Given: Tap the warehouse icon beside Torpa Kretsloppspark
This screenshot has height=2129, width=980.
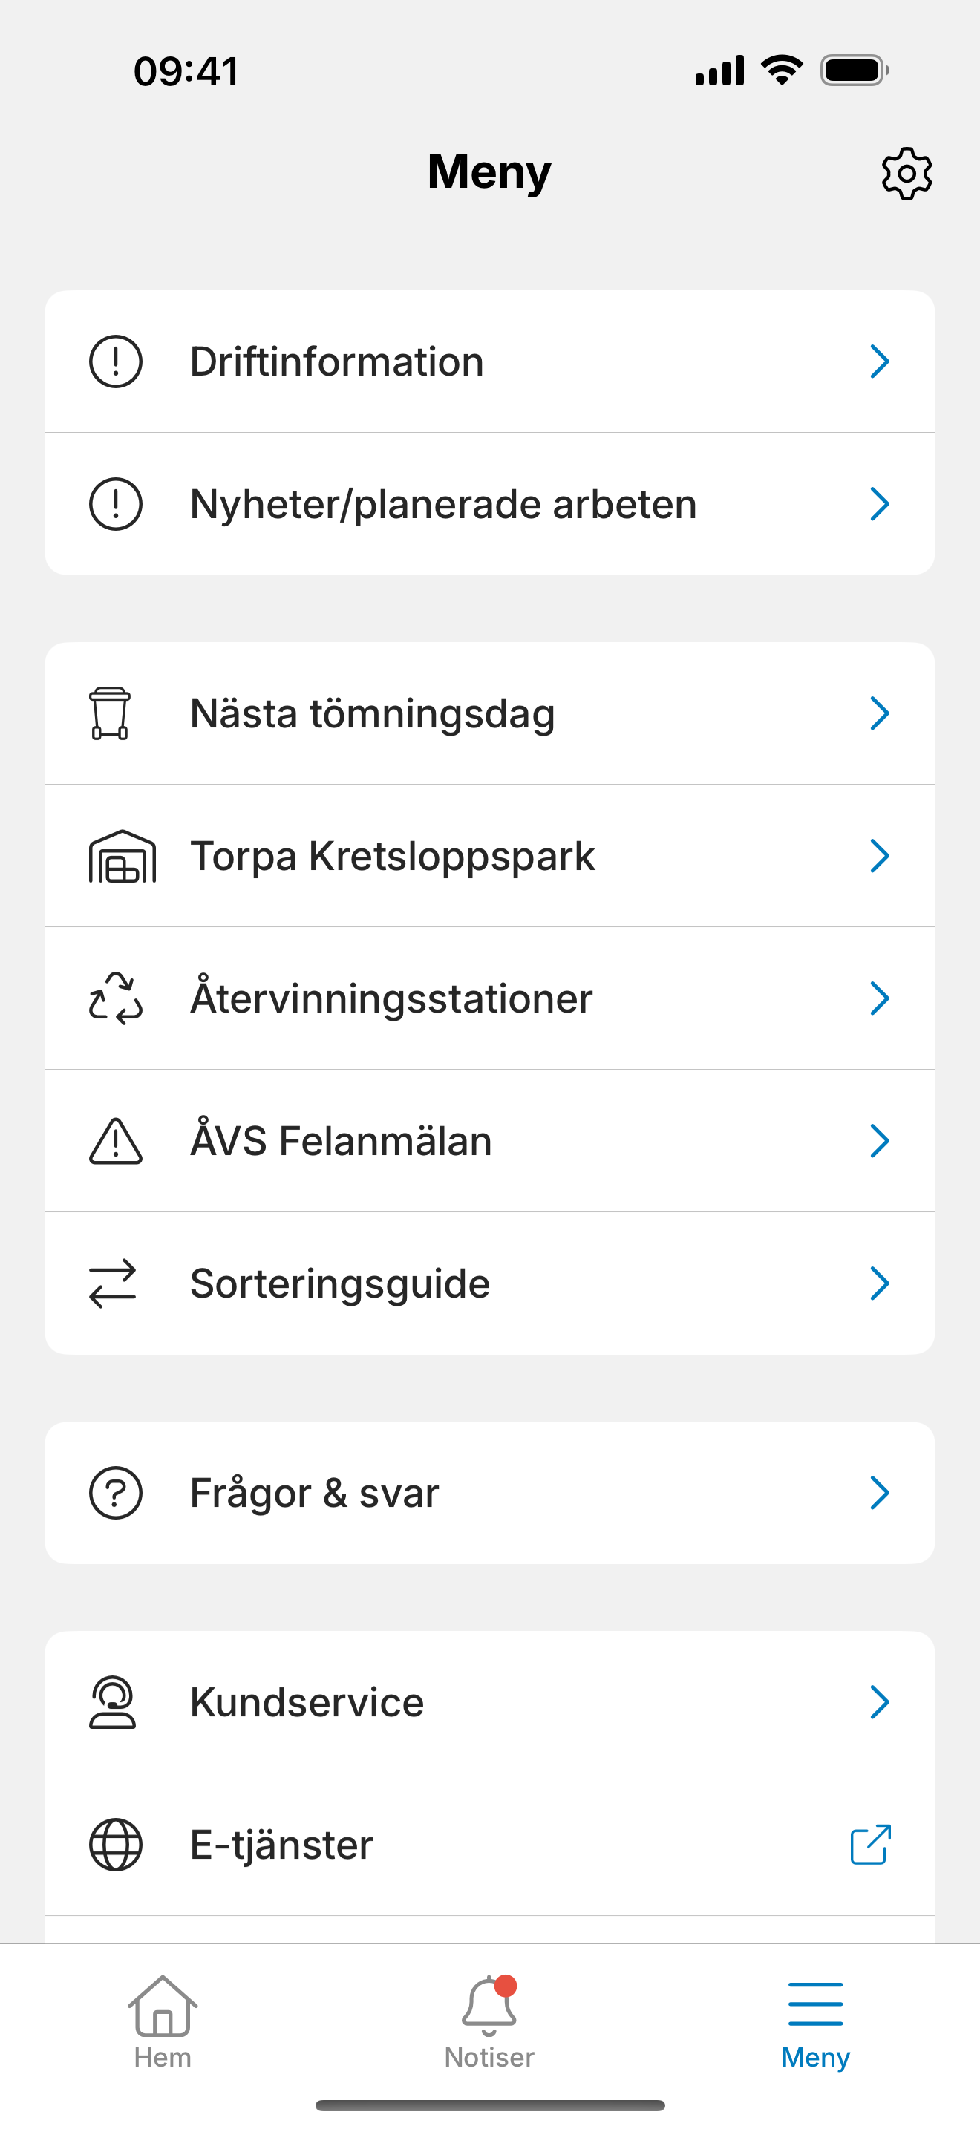Looking at the screenshot, I should coord(122,856).
